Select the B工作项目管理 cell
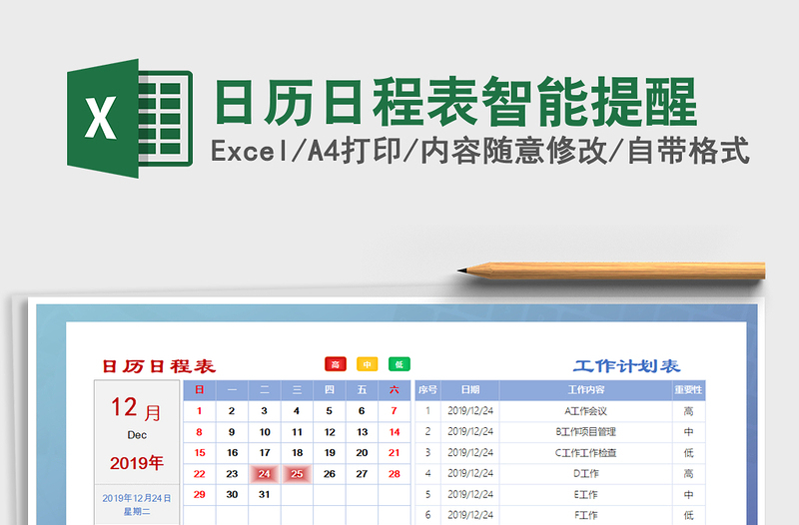This screenshot has height=525, width=799. click(x=586, y=432)
